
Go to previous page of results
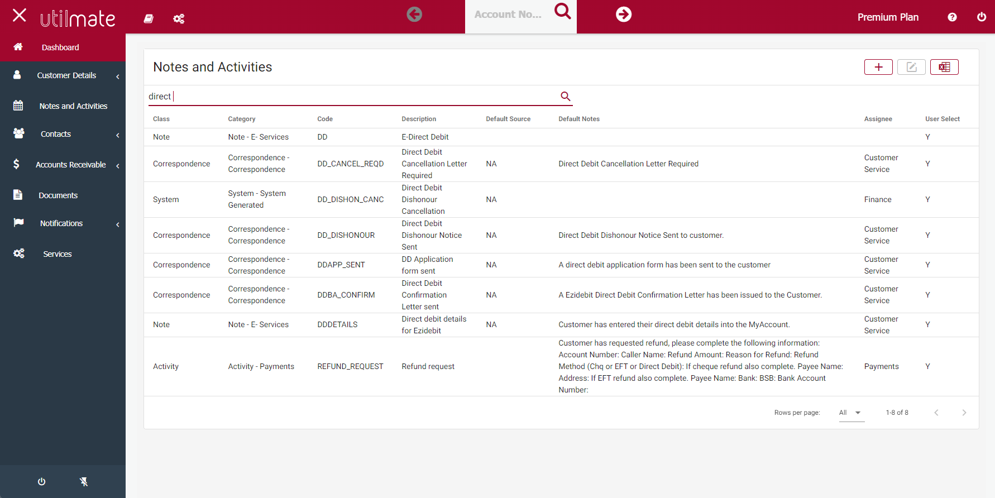[x=936, y=413]
